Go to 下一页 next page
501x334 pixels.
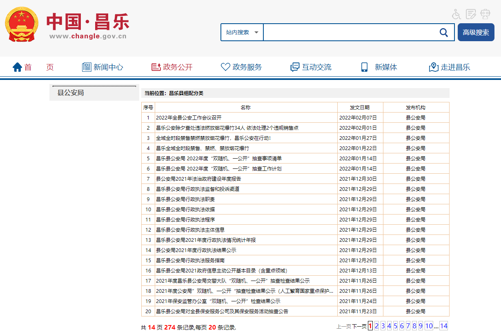point(359,326)
